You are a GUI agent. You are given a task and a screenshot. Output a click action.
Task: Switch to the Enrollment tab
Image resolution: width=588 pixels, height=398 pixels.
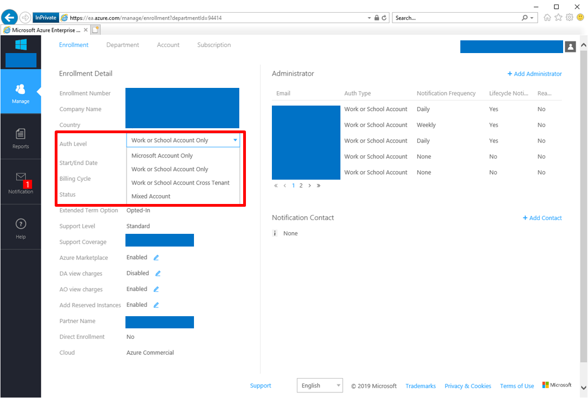click(x=73, y=45)
